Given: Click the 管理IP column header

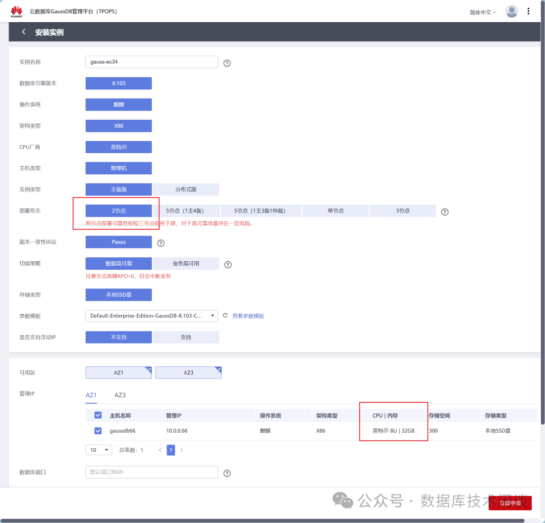Looking at the screenshot, I should click(174, 415).
